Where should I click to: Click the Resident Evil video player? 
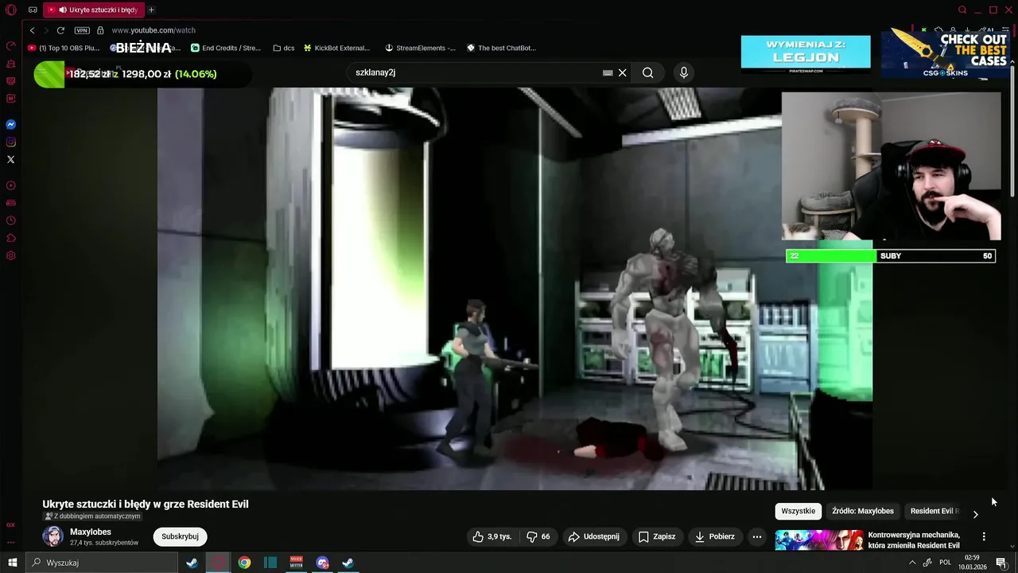pos(515,289)
